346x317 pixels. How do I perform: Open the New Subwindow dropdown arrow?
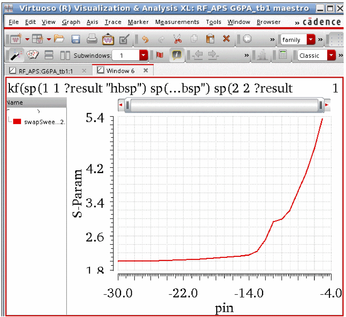click(49, 40)
